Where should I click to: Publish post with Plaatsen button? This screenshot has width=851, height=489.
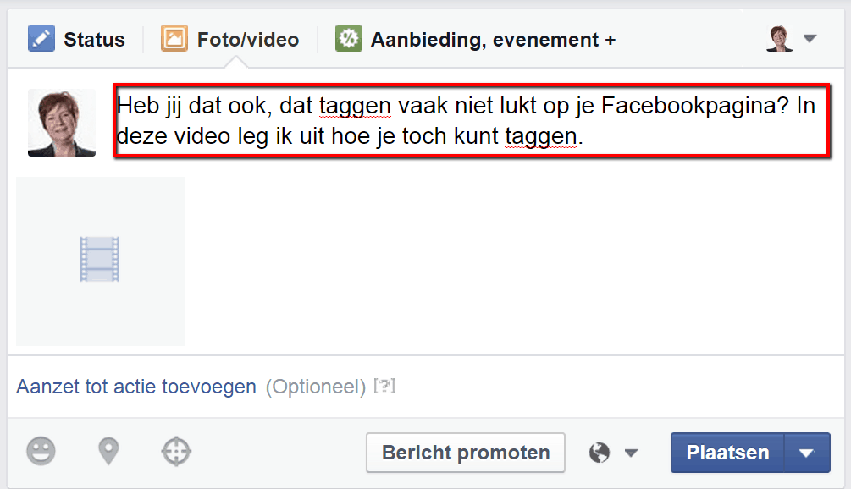pos(727,453)
